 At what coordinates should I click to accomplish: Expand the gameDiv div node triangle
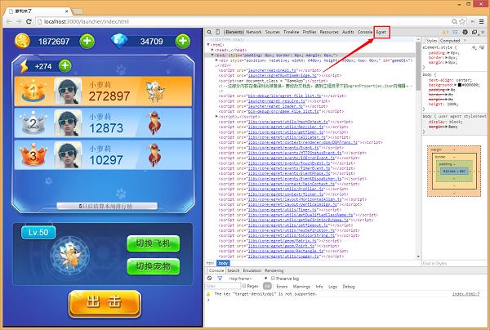[216, 60]
